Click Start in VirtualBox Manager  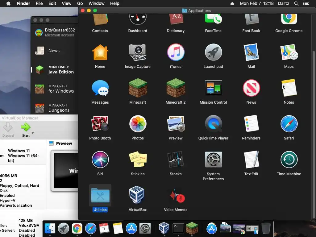click(x=26, y=130)
